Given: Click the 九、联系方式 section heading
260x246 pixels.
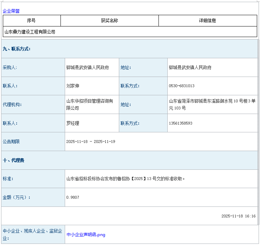Looking at the screenshot, I should 17,49.
